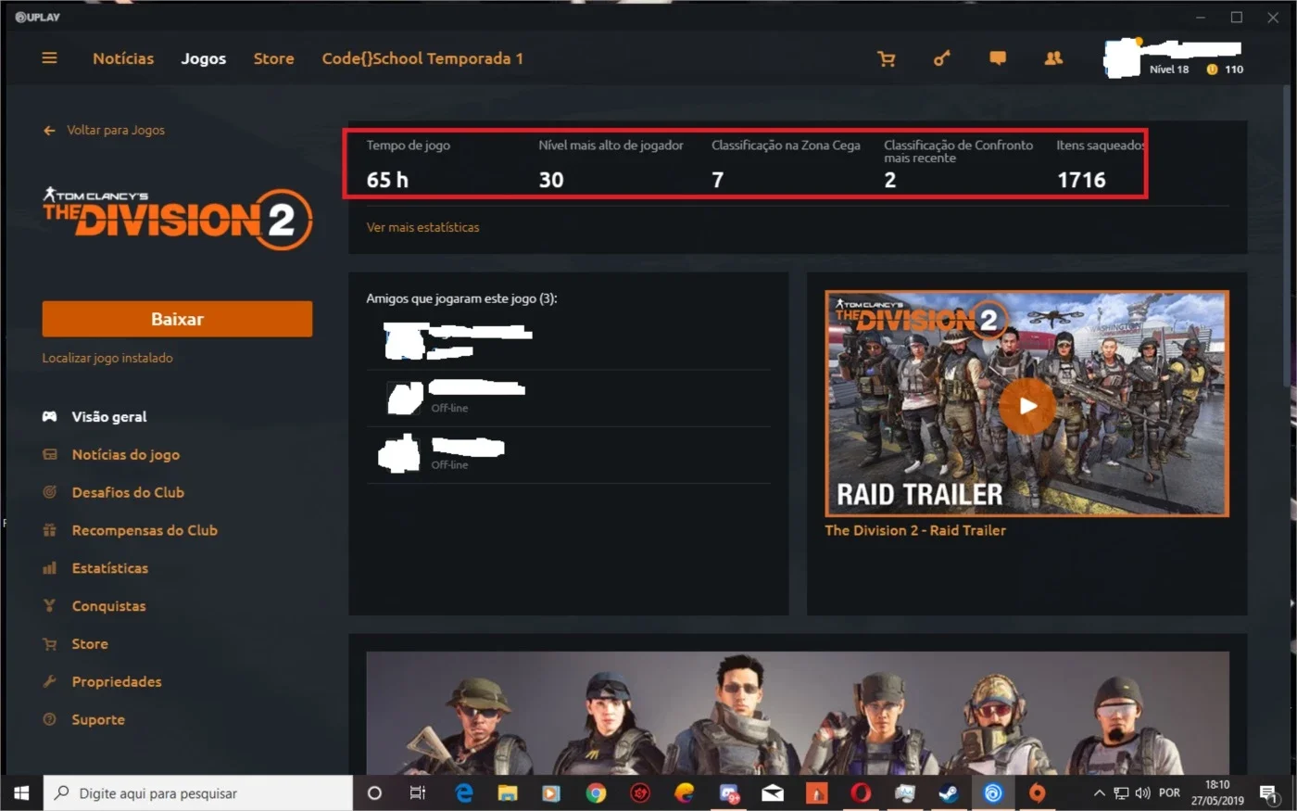
Task: Open Recompensas do Club section
Action: 145,530
